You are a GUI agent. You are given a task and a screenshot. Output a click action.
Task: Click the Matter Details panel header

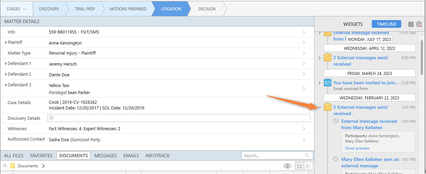(157, 21)
